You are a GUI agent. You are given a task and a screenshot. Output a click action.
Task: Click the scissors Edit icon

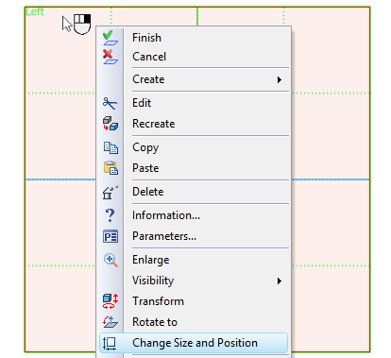click(110, 103)
